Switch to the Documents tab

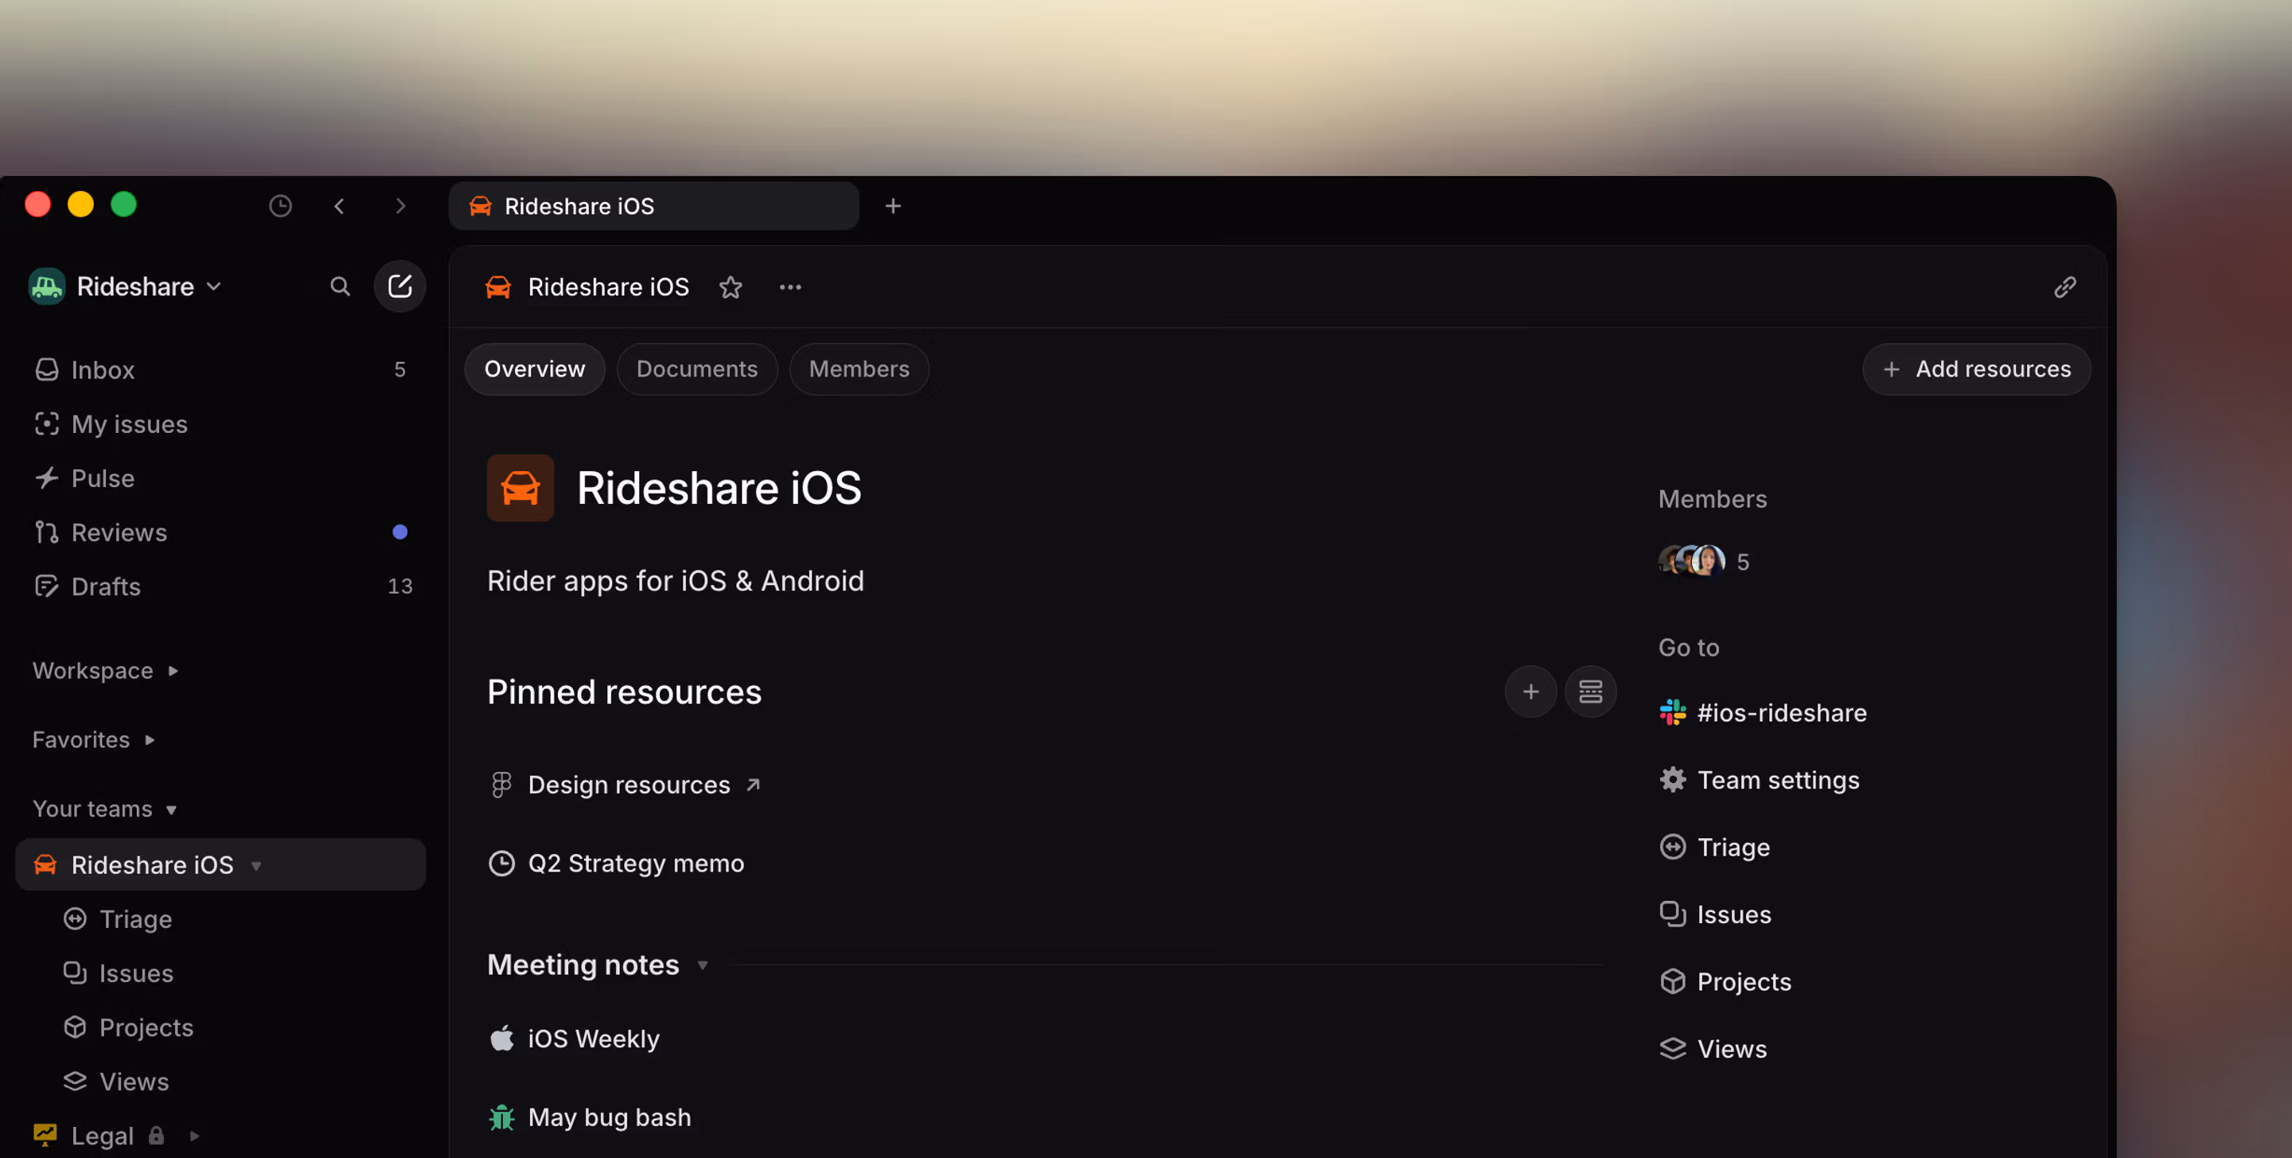pyautogui.click(x=696, y=369)
